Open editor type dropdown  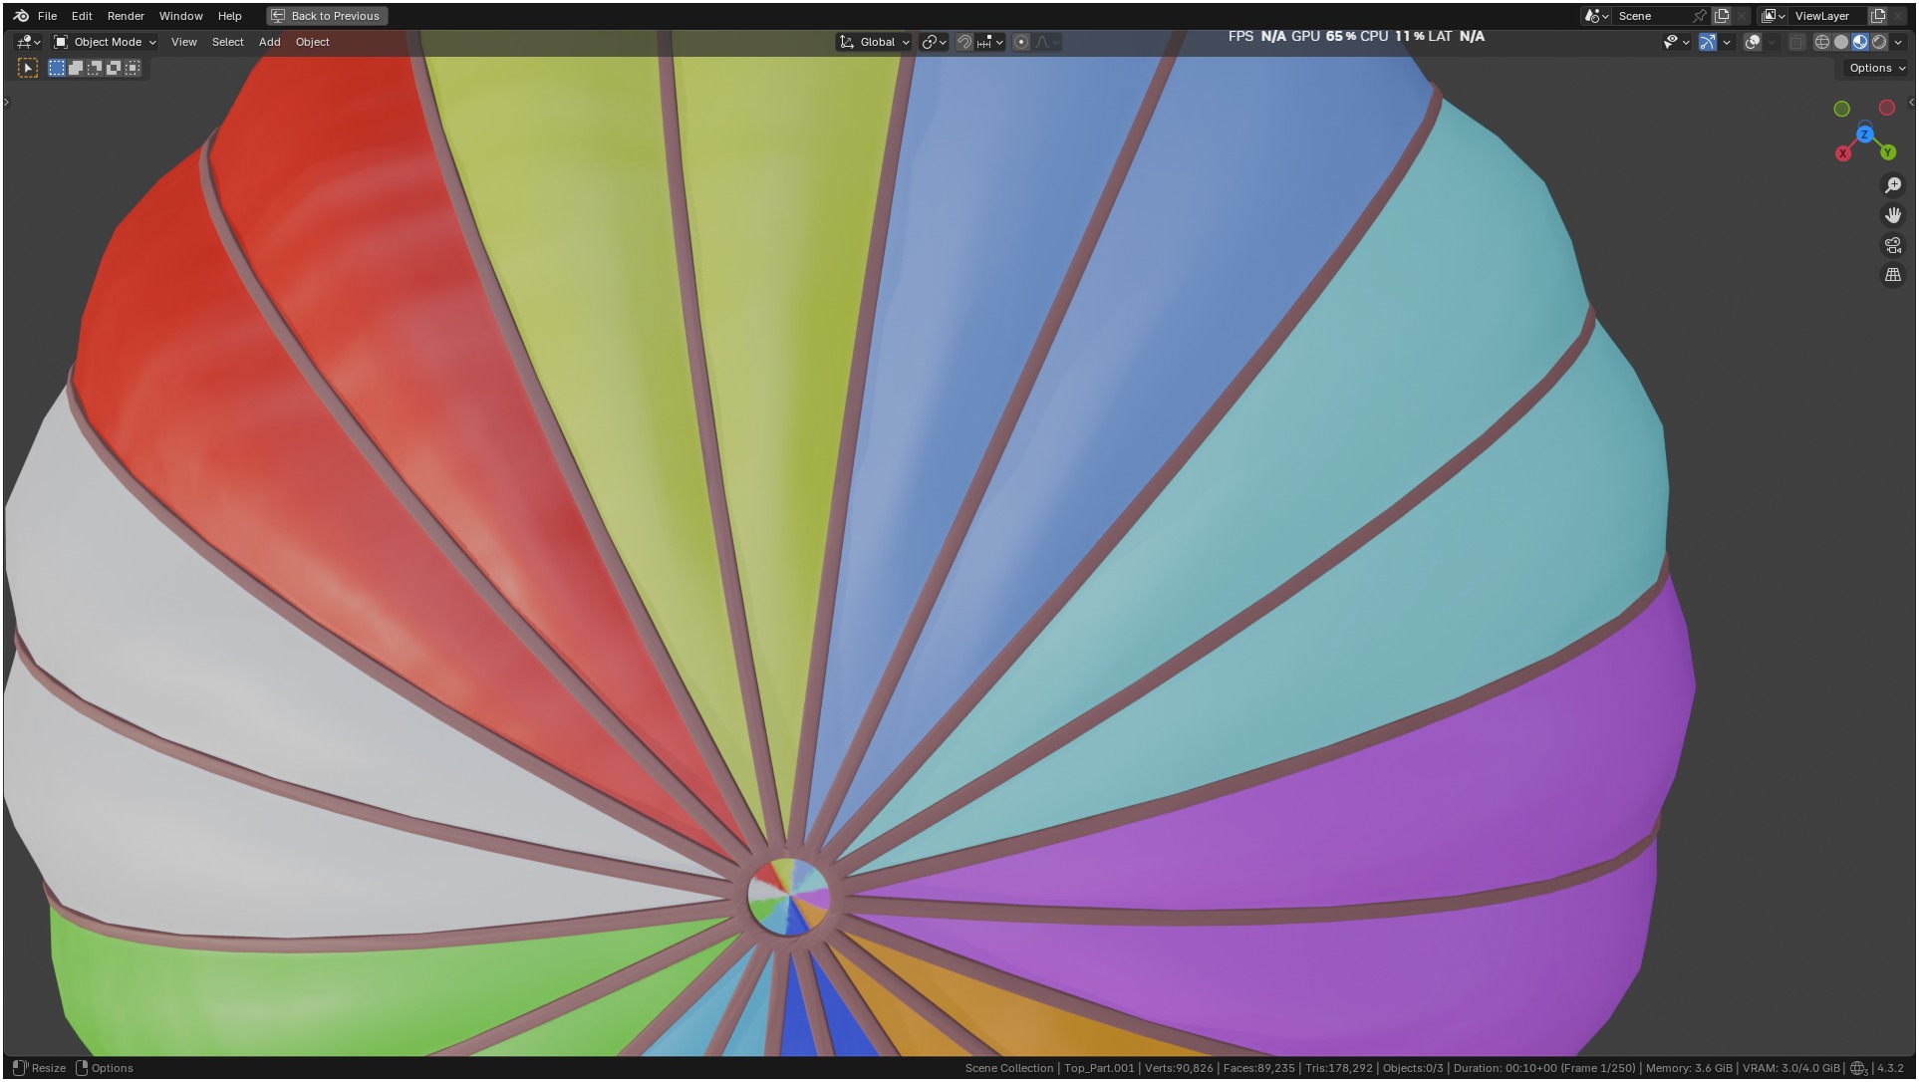click(x=29, y=42)
